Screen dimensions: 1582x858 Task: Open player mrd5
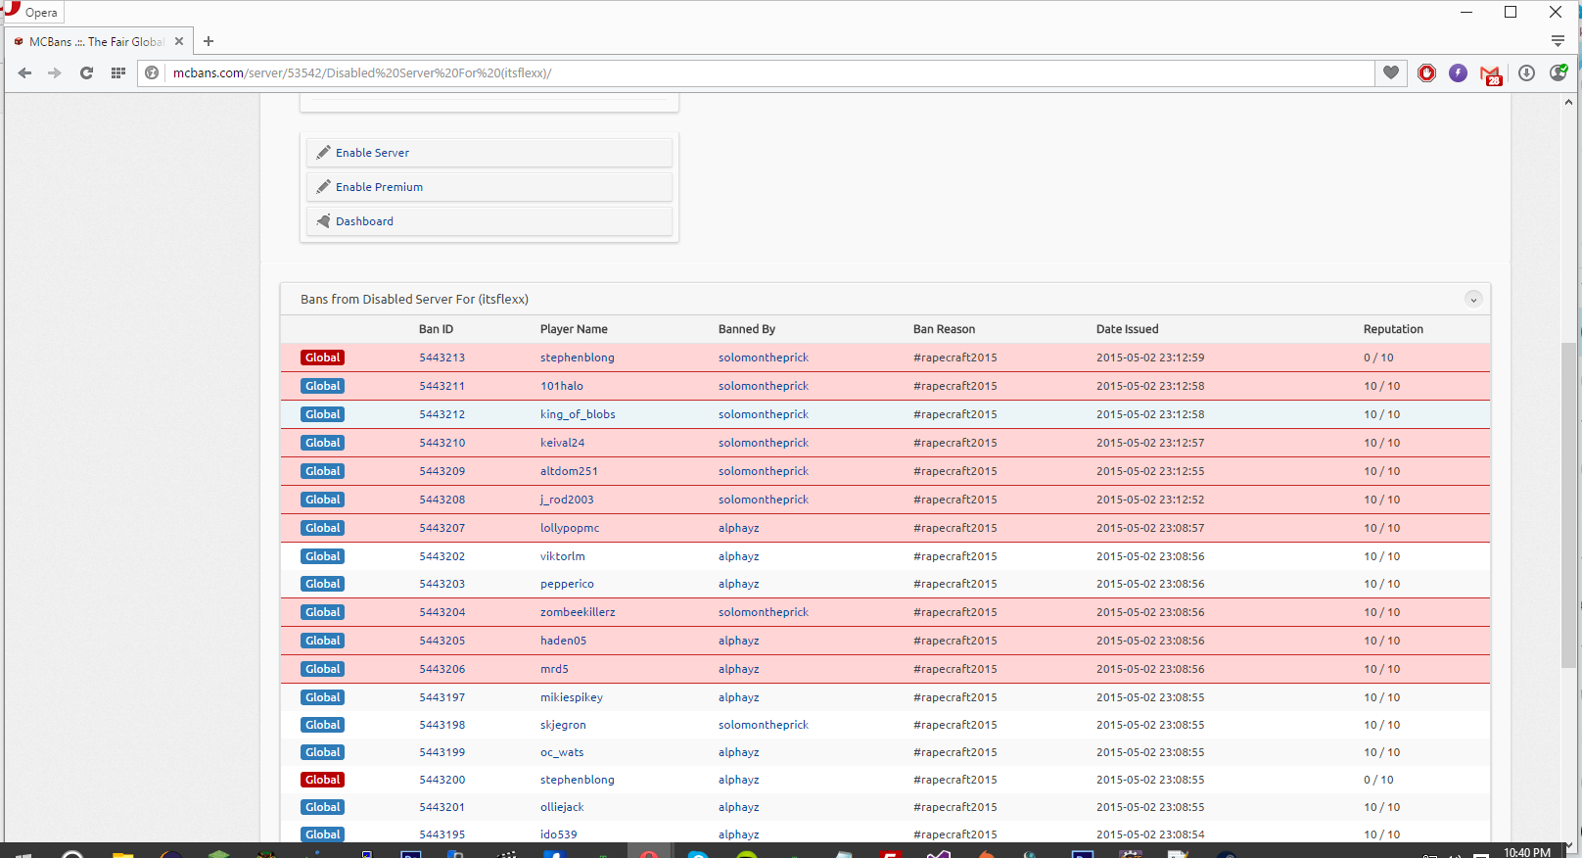coord(554,669)
